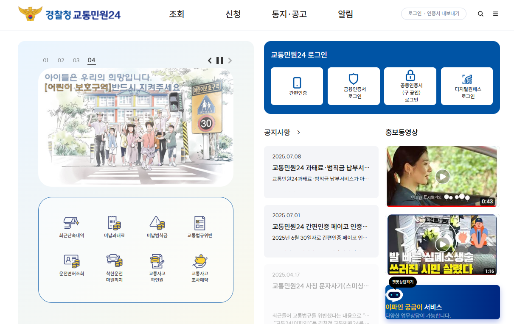514x324 pixels.
Task: Open the 알림 menu
Action: pyautogui.click(x=345, y=14)
